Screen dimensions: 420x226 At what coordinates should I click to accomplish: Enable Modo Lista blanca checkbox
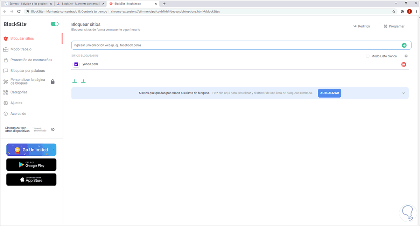pos(368,56)
